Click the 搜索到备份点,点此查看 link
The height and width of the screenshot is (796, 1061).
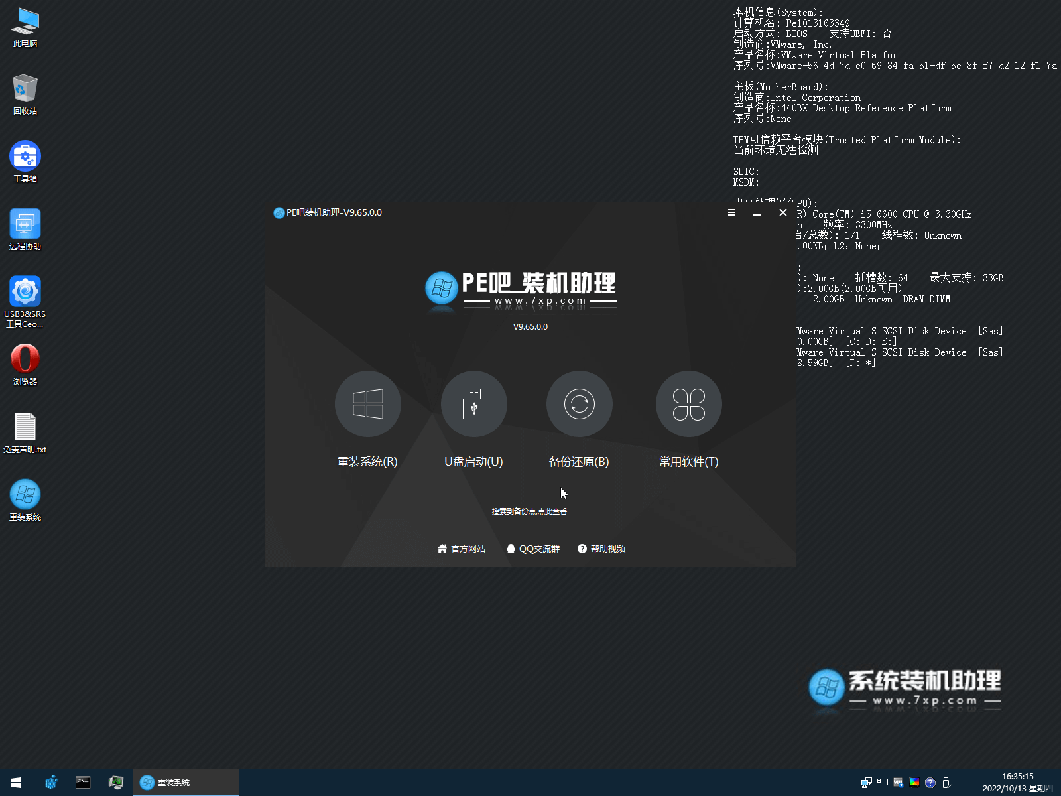point(529,511)
